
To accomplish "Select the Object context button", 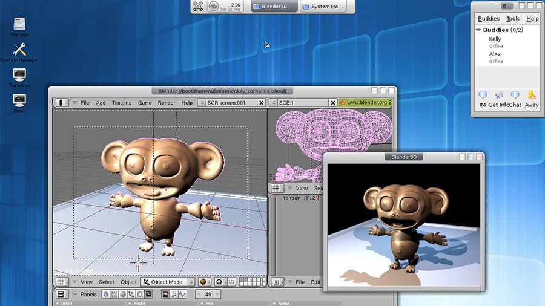I will tap(131, 294).
